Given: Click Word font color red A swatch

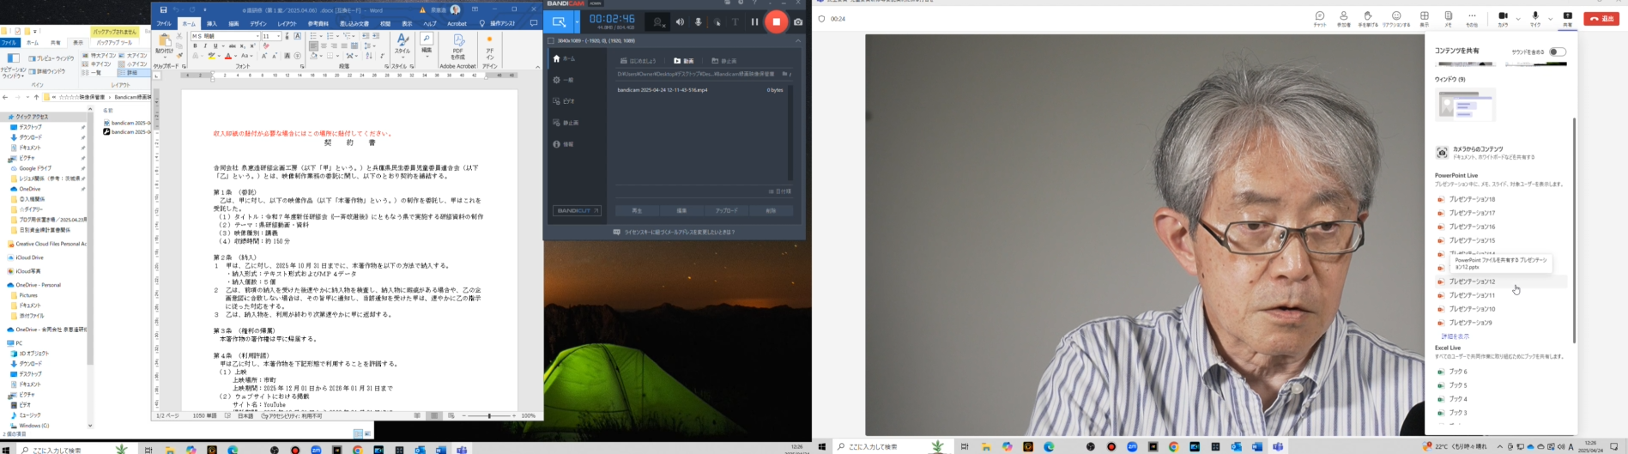Looking at the screenshot, I should [x=228, y=57].
